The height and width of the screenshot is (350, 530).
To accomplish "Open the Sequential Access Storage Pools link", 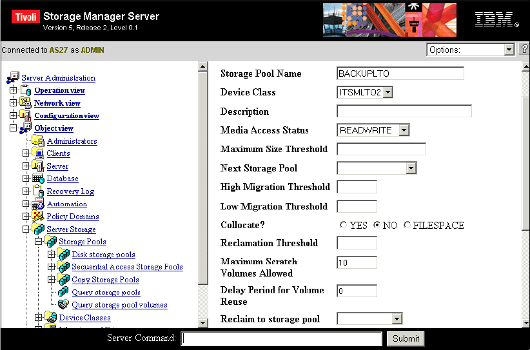I will [128, 267].
